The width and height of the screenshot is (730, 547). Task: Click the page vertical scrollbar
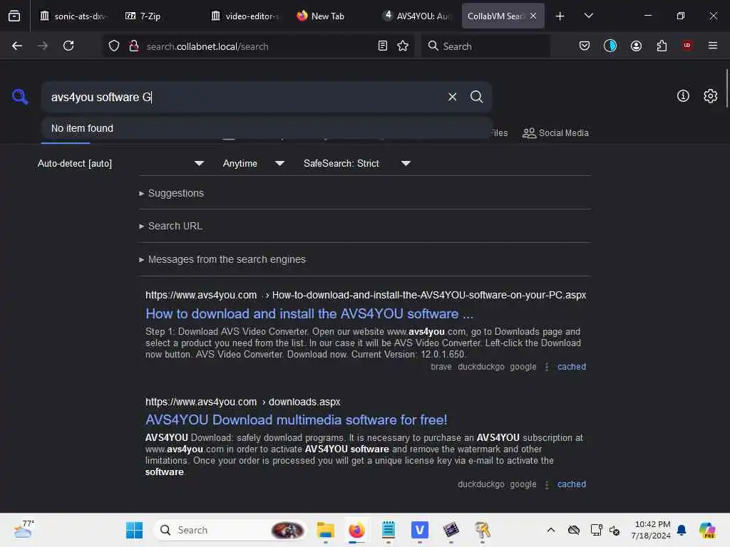tap(726, 88)
